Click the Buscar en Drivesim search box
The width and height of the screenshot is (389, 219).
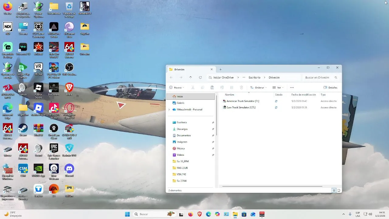[321, 78]
